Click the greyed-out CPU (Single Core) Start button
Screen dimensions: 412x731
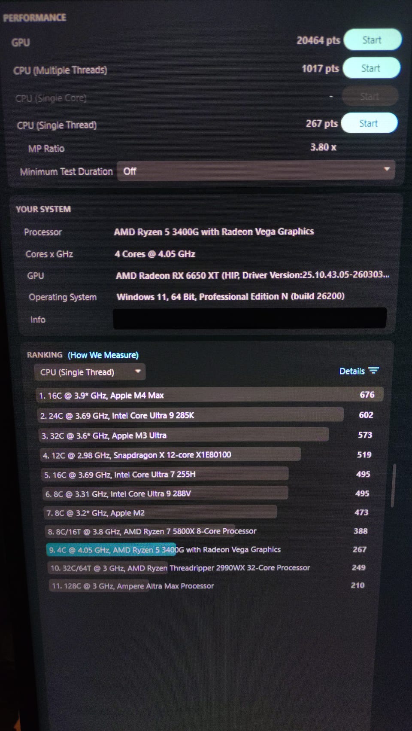pos(369,96)
